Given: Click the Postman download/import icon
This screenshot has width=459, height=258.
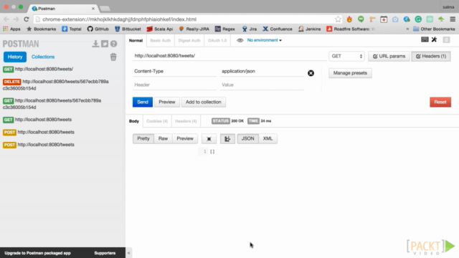Looking at the screenshot, I should point(95,44).
